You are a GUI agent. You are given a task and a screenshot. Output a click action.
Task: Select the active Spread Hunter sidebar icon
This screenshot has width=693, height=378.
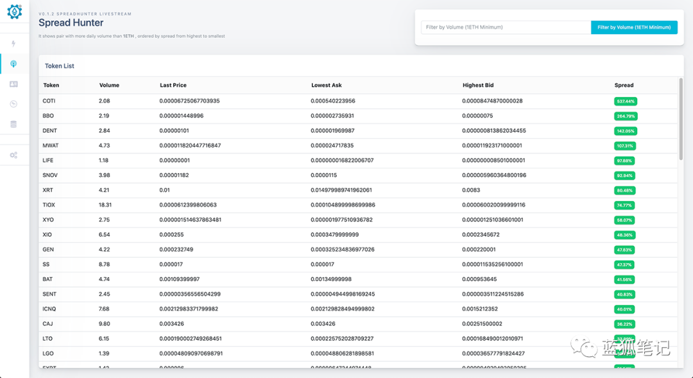pyautogui.click(x=14, y=64)
